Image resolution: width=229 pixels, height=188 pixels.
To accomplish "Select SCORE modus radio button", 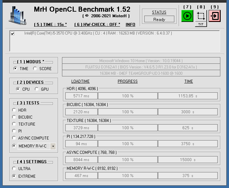I will [35, 68].
